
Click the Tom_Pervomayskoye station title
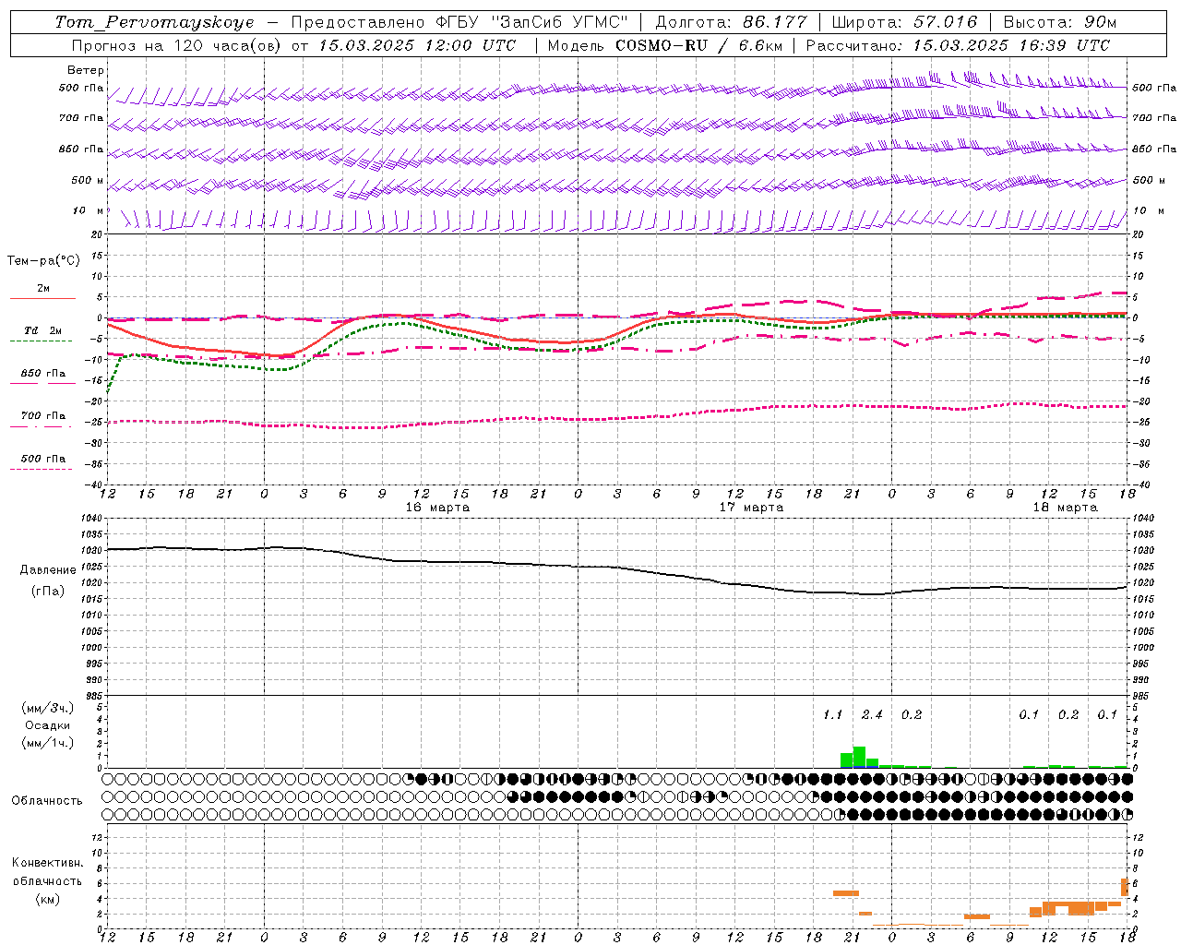(154, 22)
